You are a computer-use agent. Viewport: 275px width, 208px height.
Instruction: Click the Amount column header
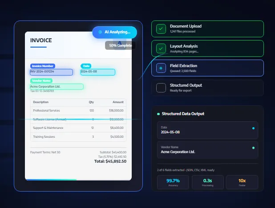(x=118, y=102)
